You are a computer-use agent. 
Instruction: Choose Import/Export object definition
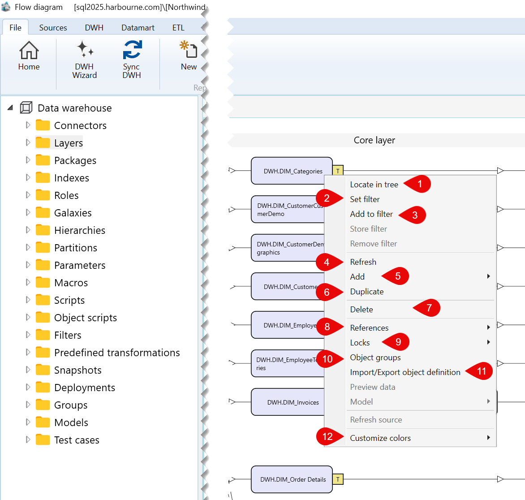[x=405, y=372]
